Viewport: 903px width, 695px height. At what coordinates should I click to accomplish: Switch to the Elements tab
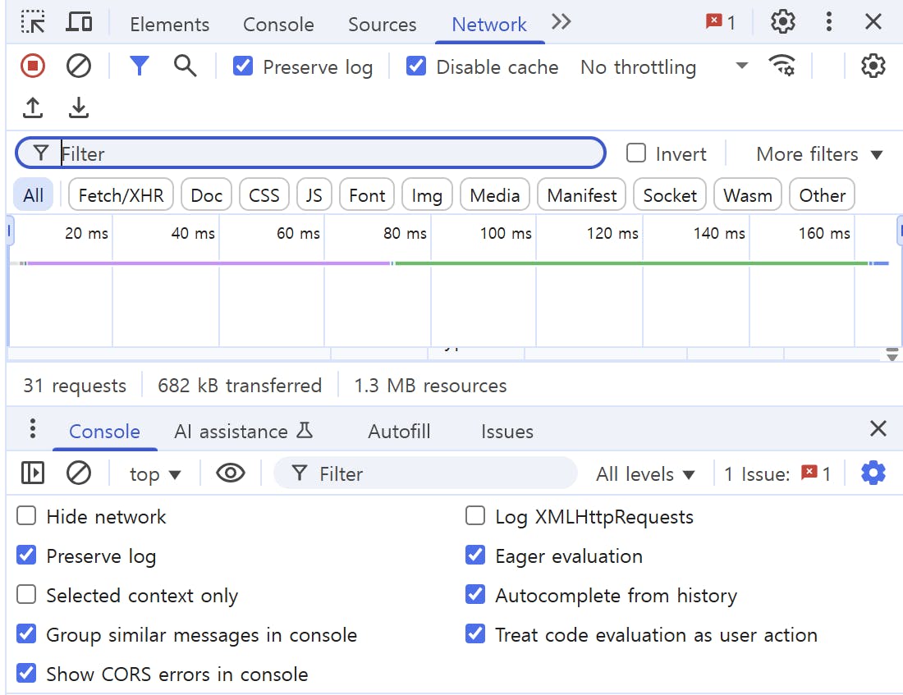point(169,25)
